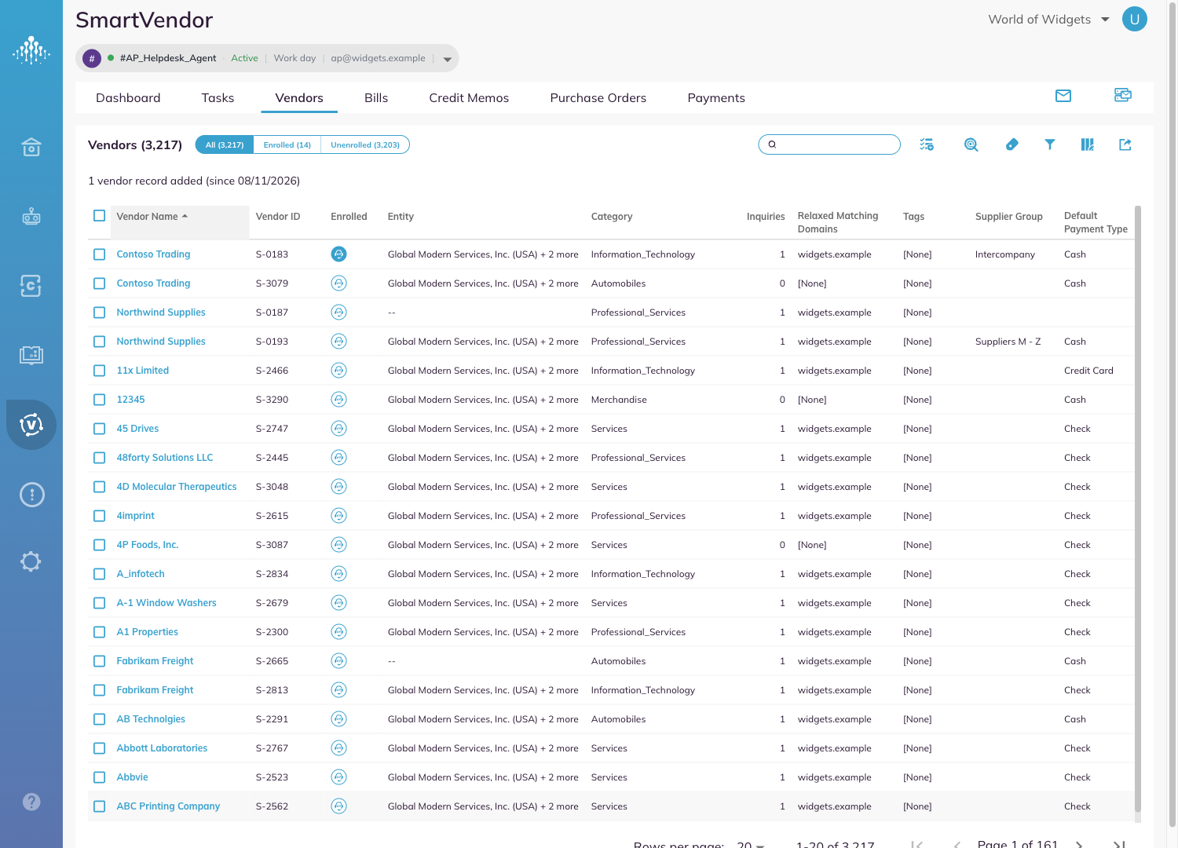Click the agent hash badge icon
1178x848 pixels.
point(92,58)
